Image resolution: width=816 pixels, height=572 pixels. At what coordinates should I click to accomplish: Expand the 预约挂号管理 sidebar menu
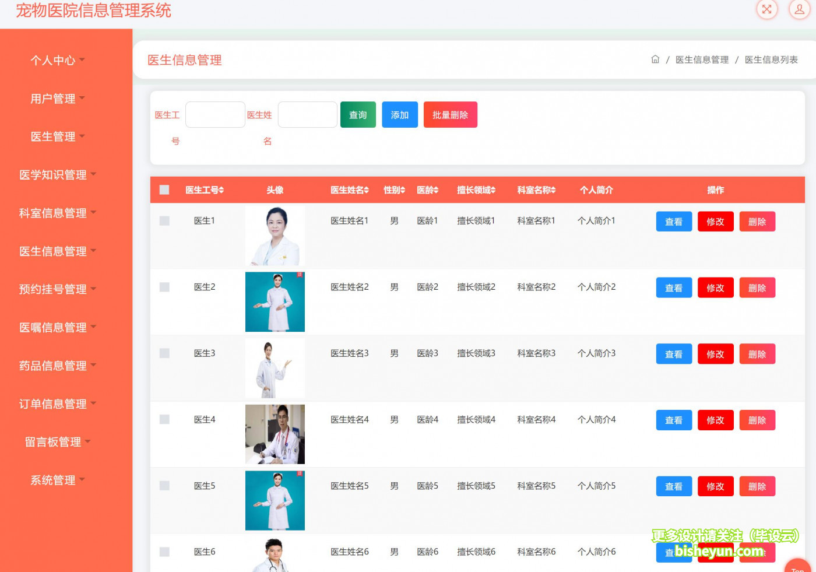point(58,289)
